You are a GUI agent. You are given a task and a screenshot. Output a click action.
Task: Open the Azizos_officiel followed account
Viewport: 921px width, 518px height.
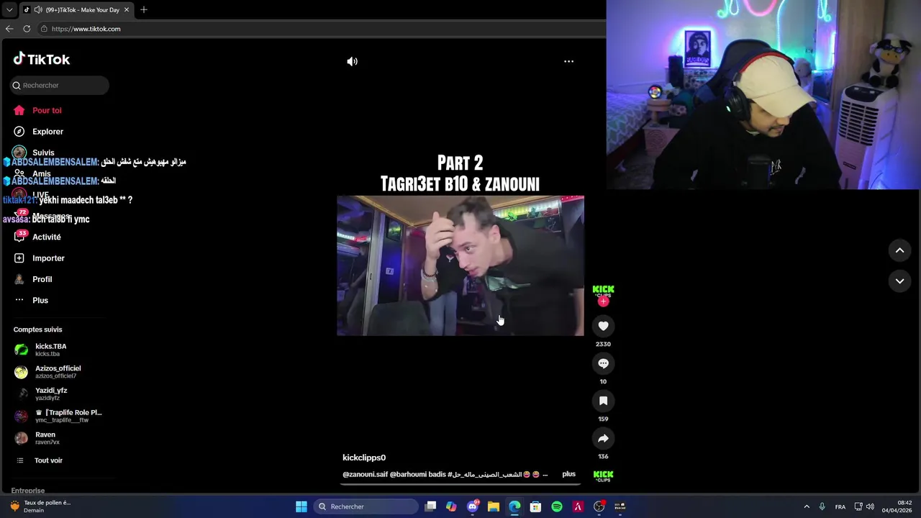(x=60, y=372)
